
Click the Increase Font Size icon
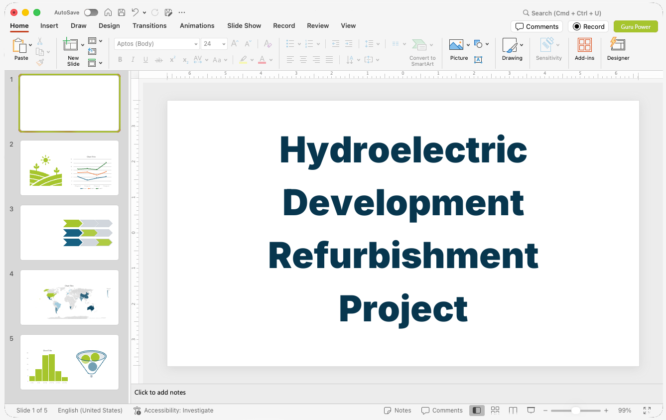pyautogui.click(x=235, y=44)
